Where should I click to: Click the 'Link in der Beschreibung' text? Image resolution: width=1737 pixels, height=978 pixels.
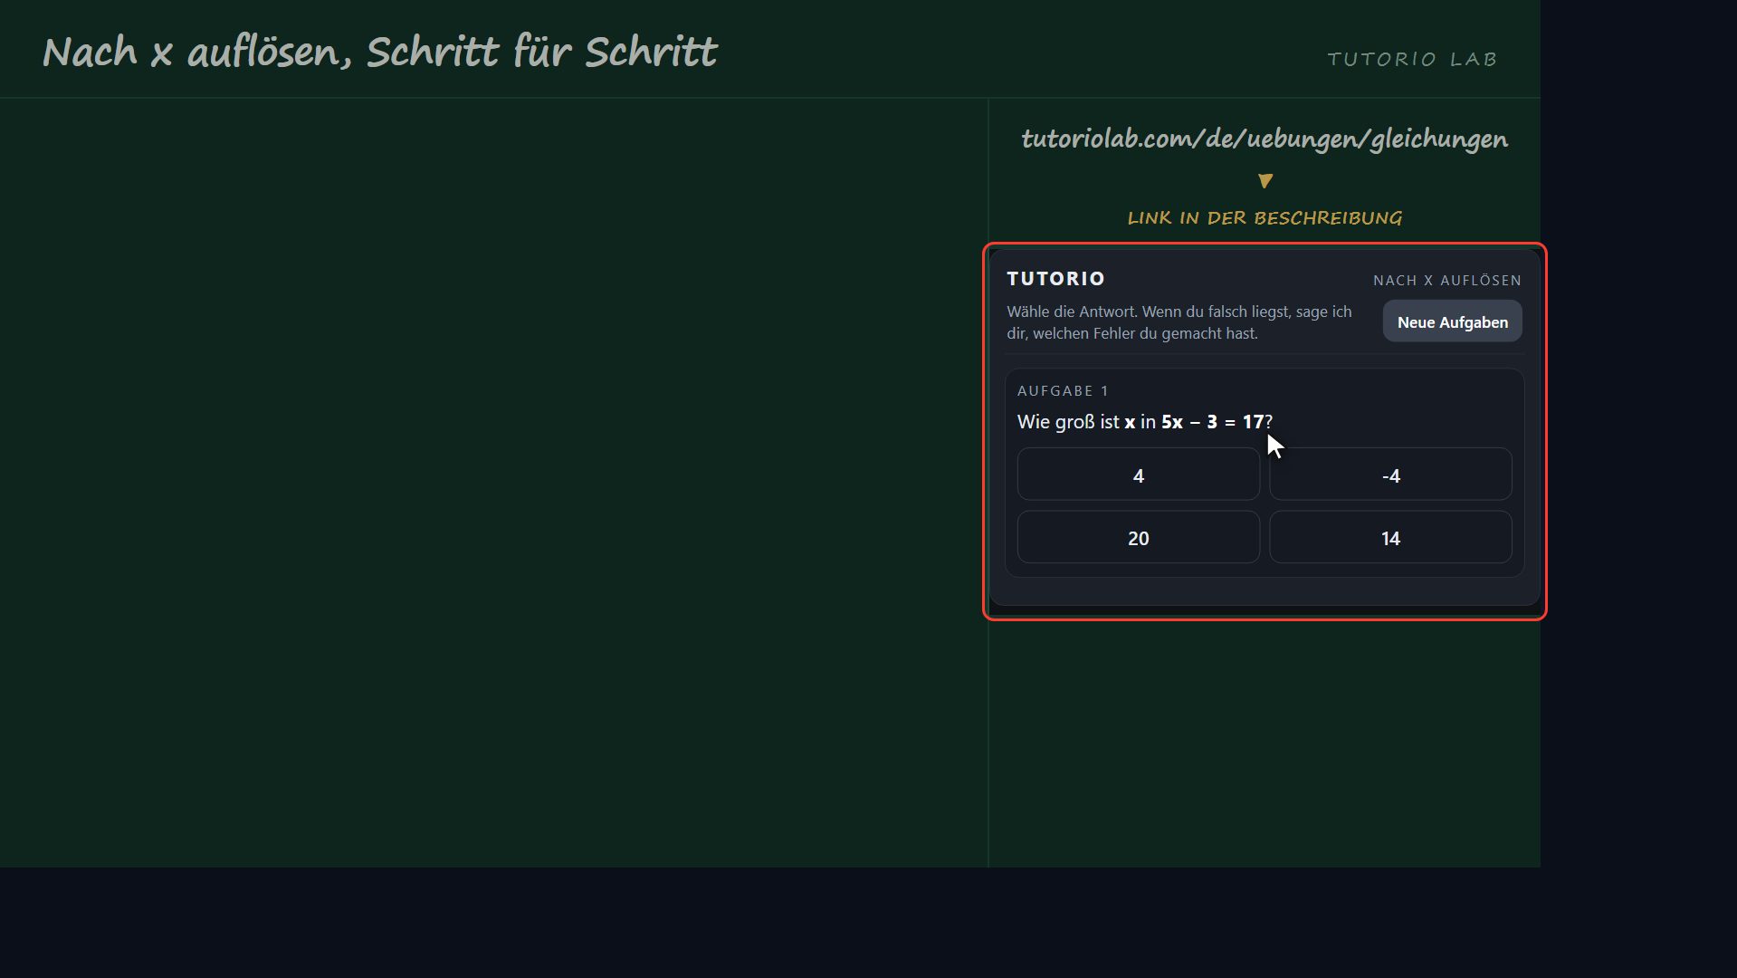(x=1265, y=217)
